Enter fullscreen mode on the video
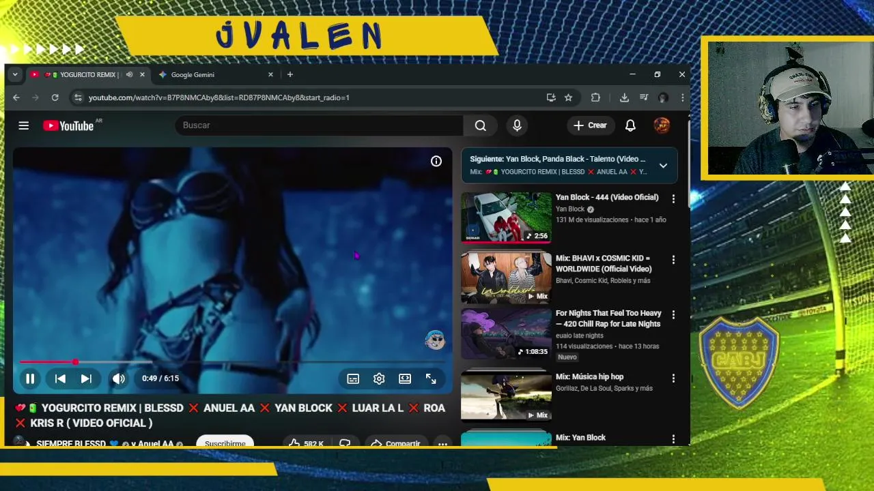874x491 pixels. coord(431,379)
